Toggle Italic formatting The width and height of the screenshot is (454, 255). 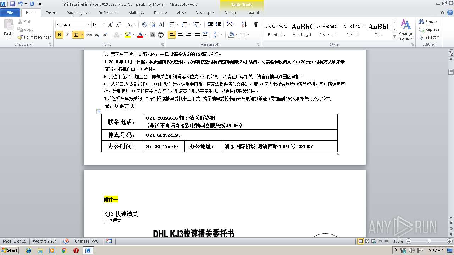67,35
